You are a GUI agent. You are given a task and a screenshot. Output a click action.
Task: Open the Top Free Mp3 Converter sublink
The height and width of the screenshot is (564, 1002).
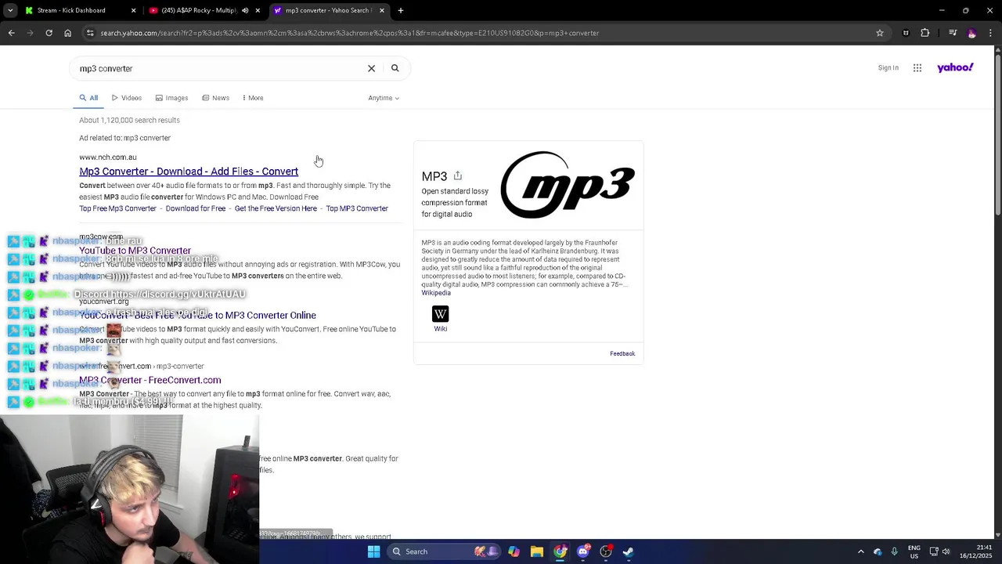click(x=117, y=208)
